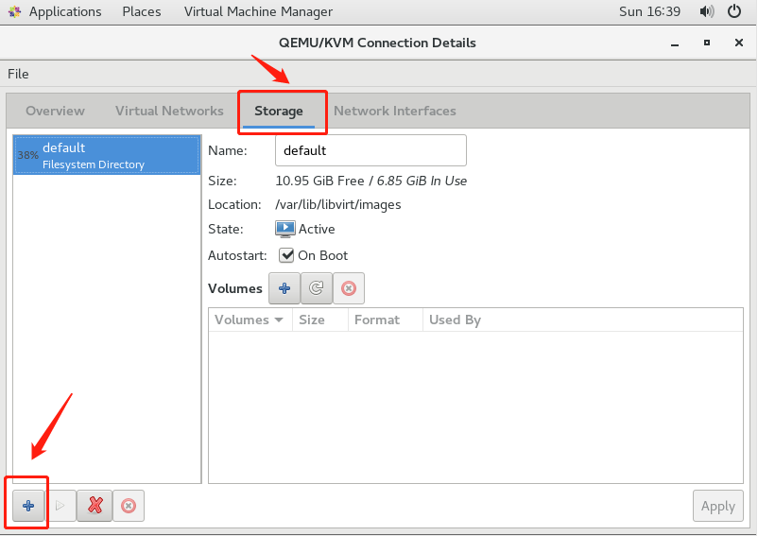Open the system volume indicator

click(706, 11)
